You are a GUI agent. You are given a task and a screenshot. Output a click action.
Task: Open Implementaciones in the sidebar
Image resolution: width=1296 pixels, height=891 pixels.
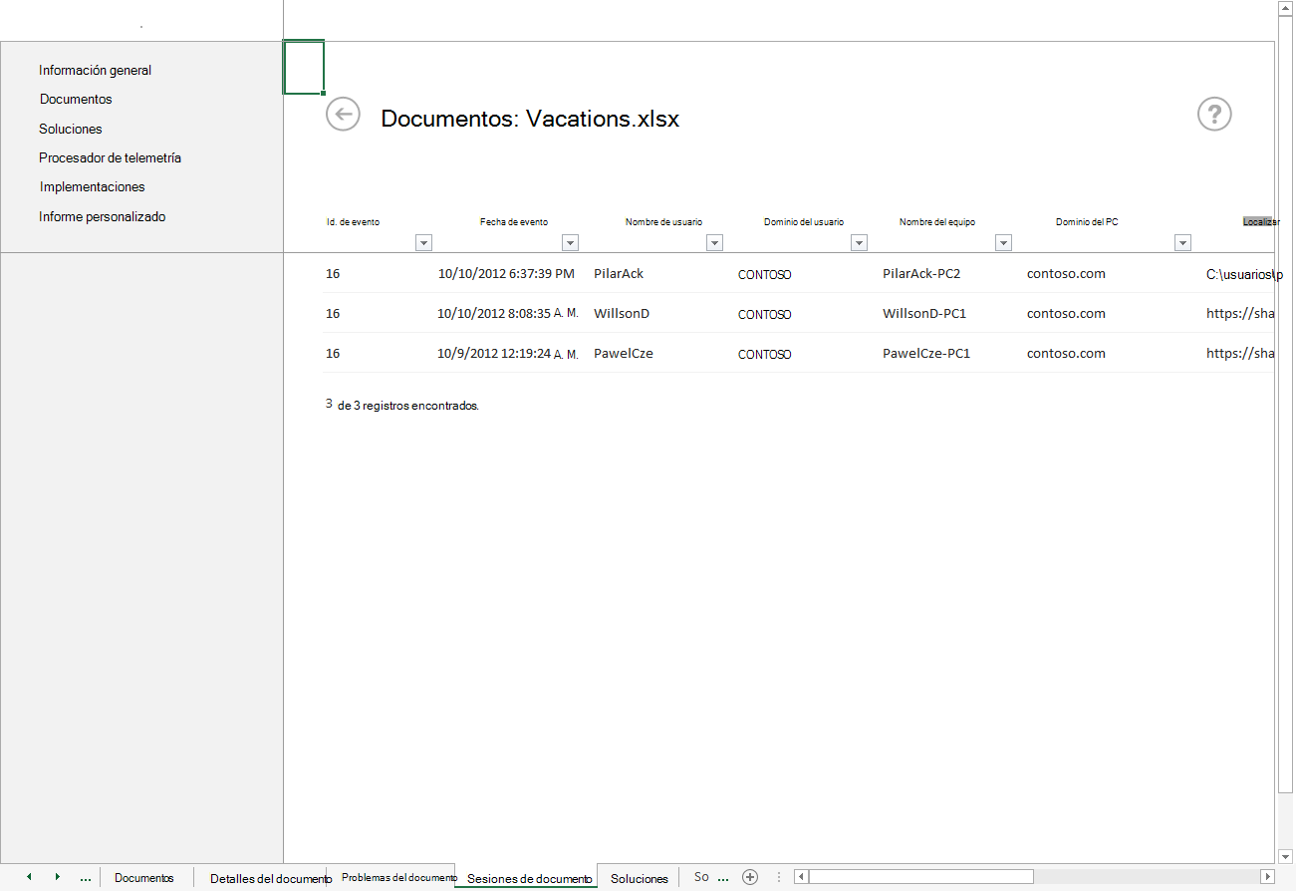point(93,187)
